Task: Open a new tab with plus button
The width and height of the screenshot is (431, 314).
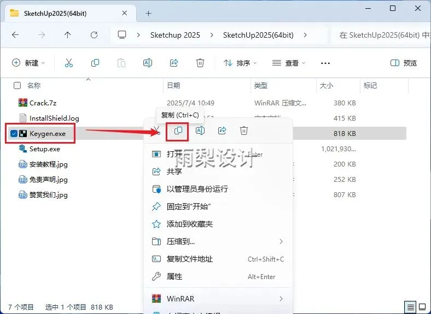Action: pos(148,13)
